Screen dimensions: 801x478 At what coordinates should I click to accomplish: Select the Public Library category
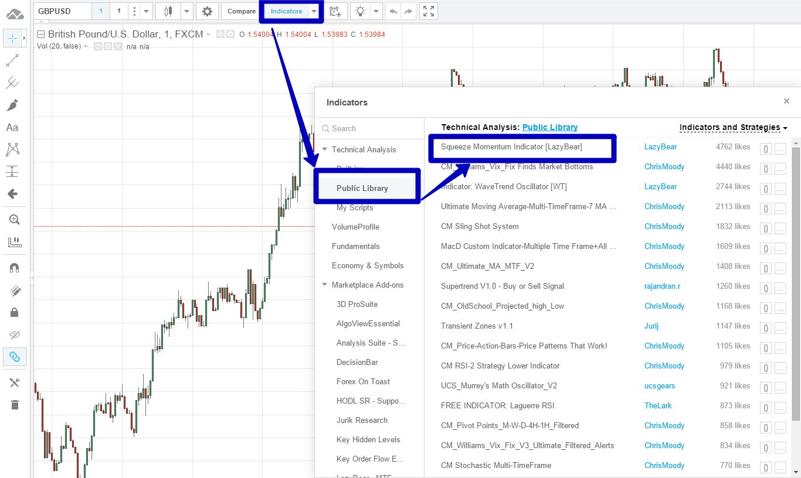362,188
